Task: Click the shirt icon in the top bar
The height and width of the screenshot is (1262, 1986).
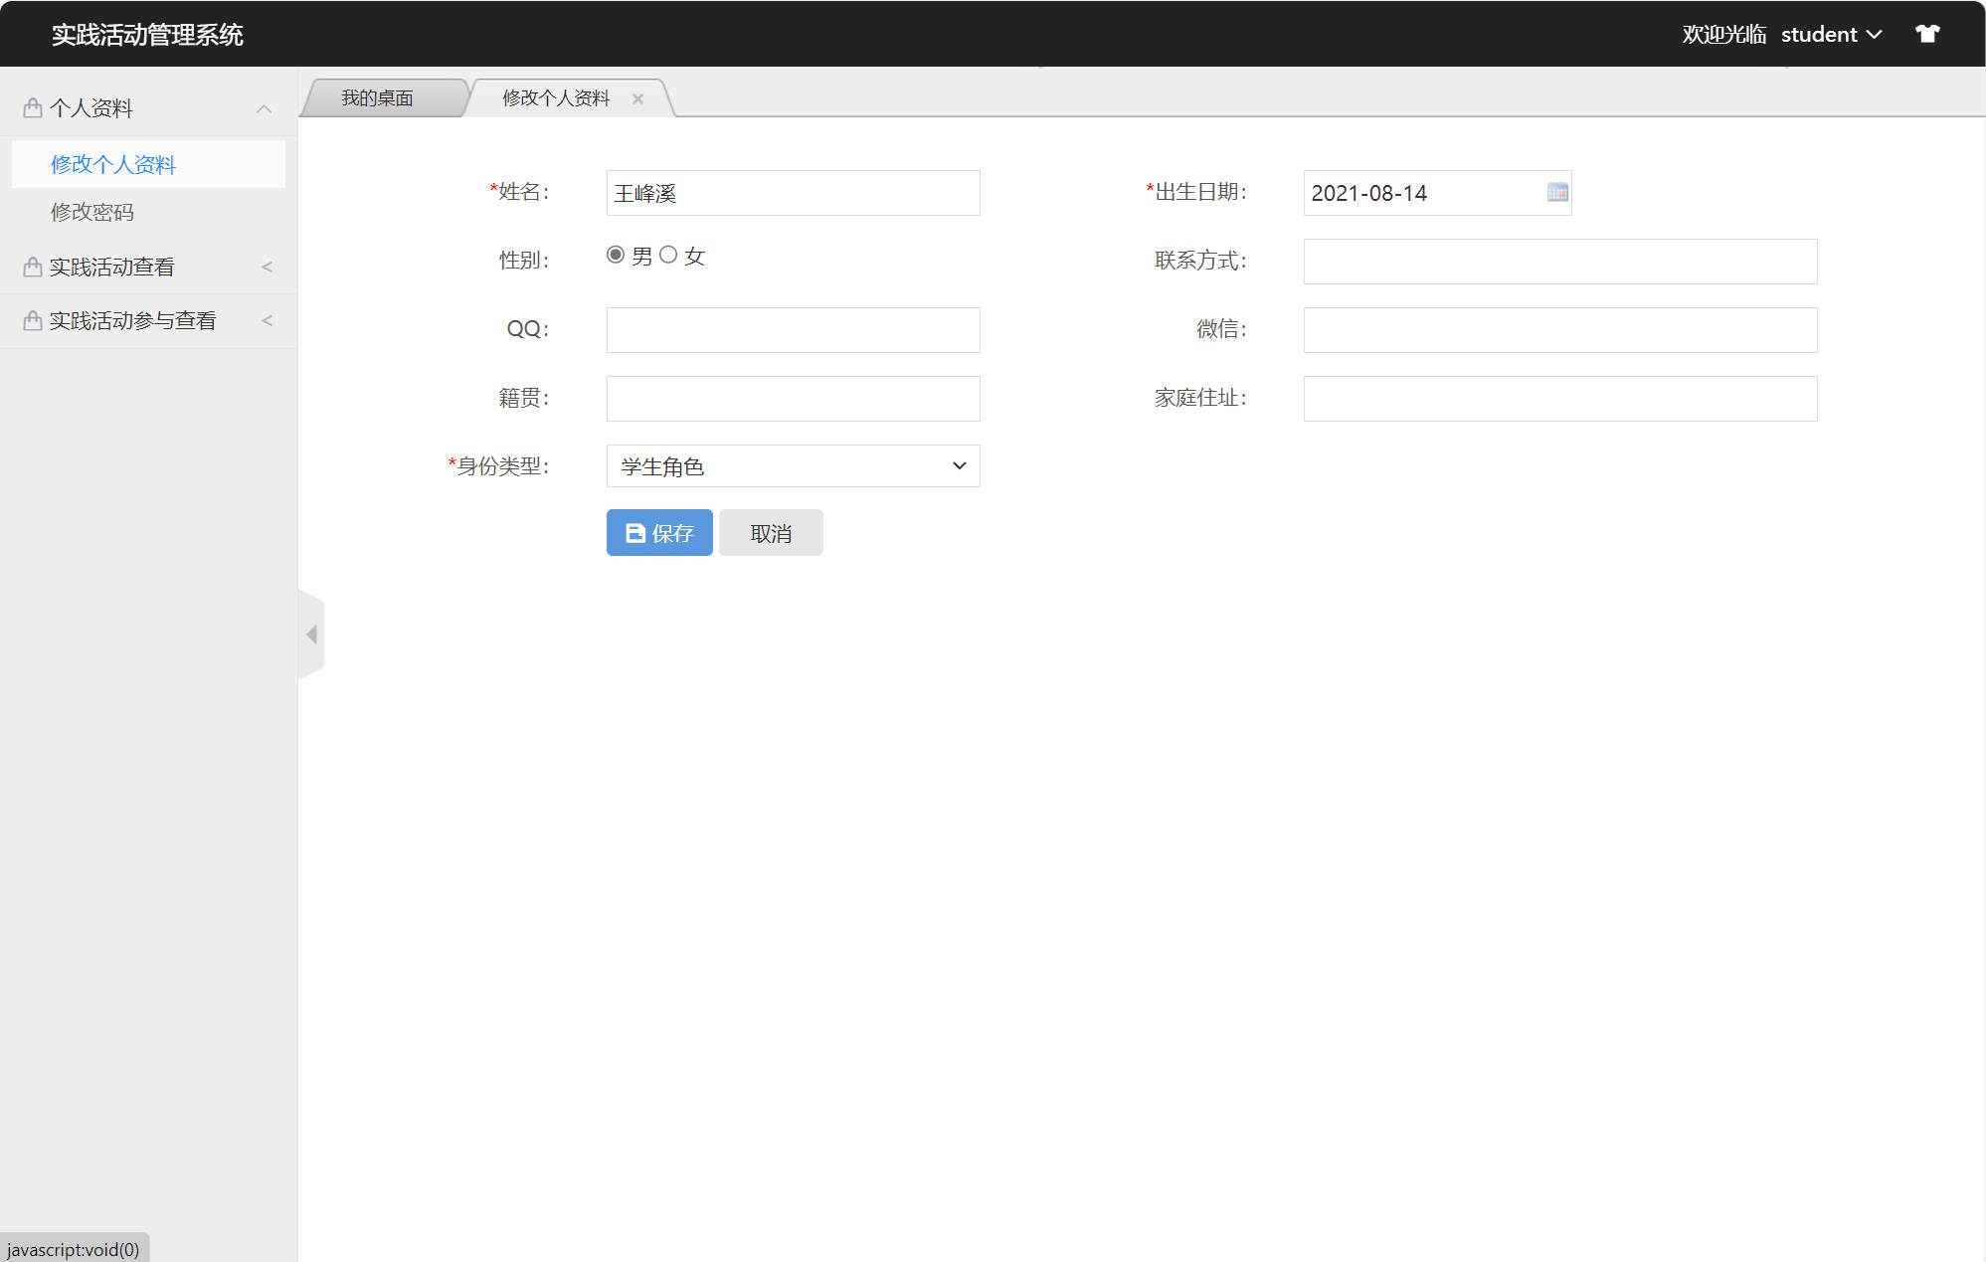Action: 1927,33
